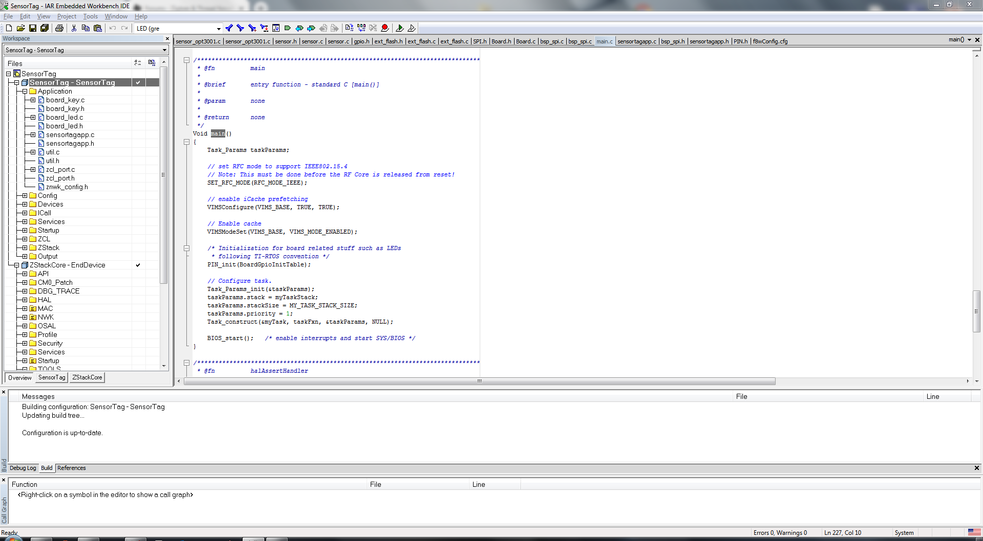Image resolution: width=983 pixels, height=541 pixels.
Task: Click the editor horizontal scrollbar
Action: (480, 381)
